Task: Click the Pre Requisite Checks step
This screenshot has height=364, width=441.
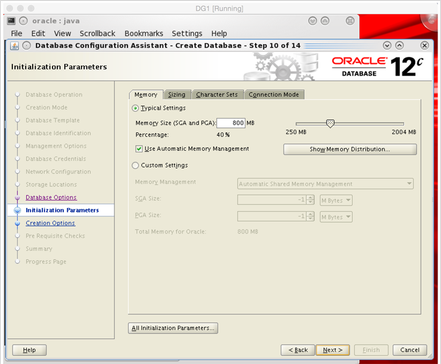Action: pyautogui.click(x=55, y=236)
